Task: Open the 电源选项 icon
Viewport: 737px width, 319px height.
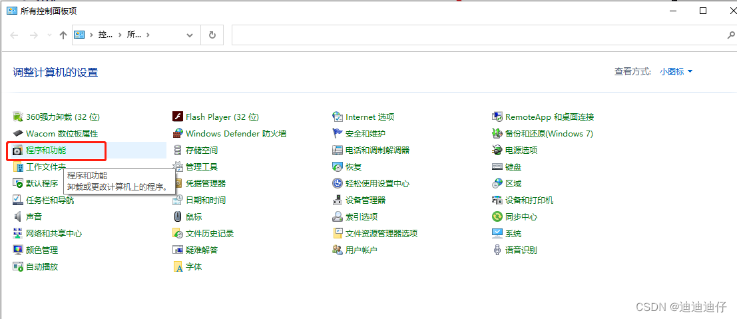Action: 497,151
